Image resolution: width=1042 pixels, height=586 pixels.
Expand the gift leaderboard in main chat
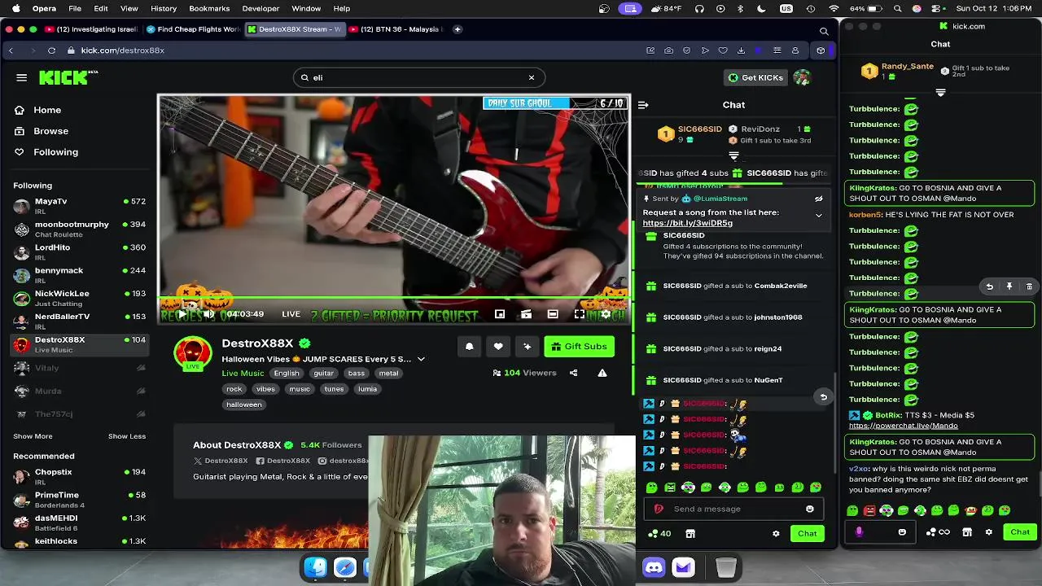[733, 155]
